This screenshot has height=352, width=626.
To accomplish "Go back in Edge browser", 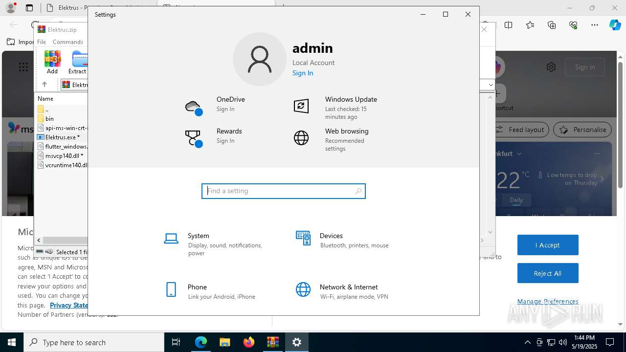I will (x=14, y=25).
